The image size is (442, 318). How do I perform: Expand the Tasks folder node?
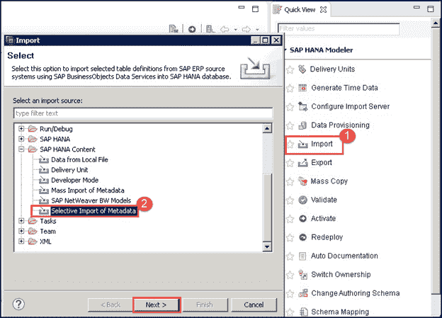(x=21, y=221)
